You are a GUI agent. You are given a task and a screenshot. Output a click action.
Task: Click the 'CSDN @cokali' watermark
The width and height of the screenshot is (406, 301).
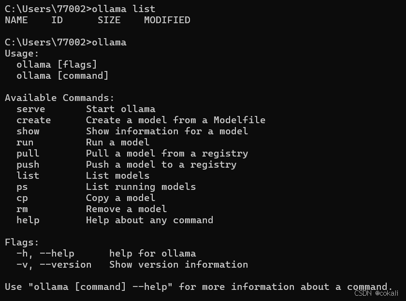[x=376, y=293]
